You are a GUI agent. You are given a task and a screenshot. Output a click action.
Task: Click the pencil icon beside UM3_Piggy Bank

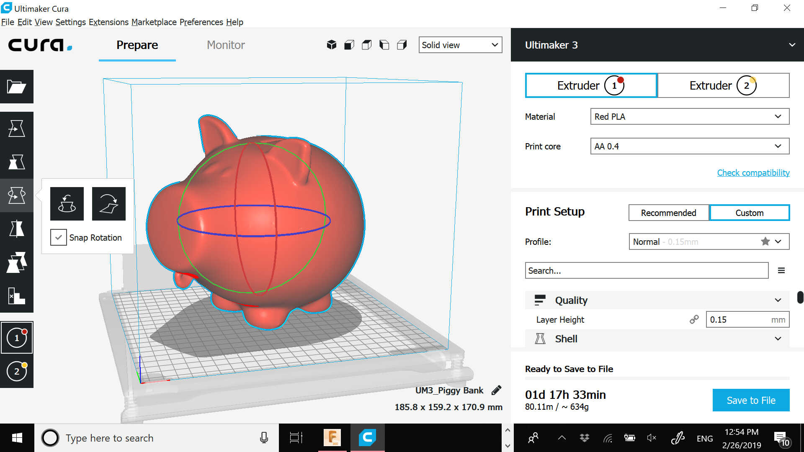(497, 390)
